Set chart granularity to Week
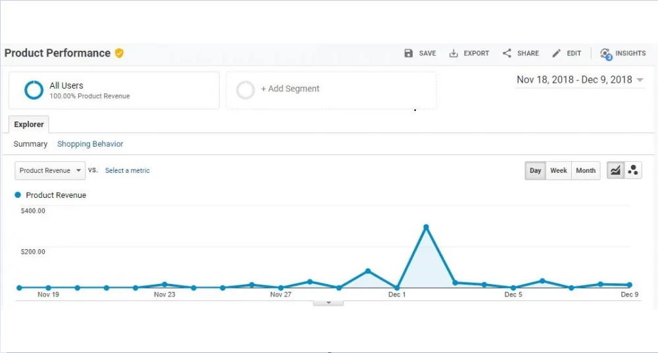 tap(559, 170)
